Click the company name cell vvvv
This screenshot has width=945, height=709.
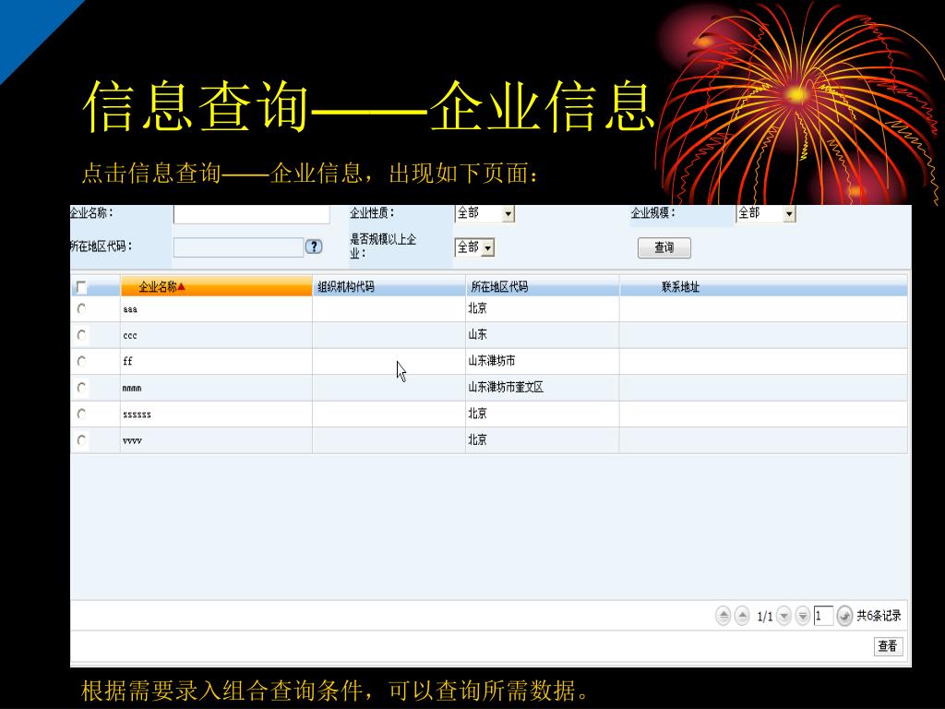click(216, 440)
